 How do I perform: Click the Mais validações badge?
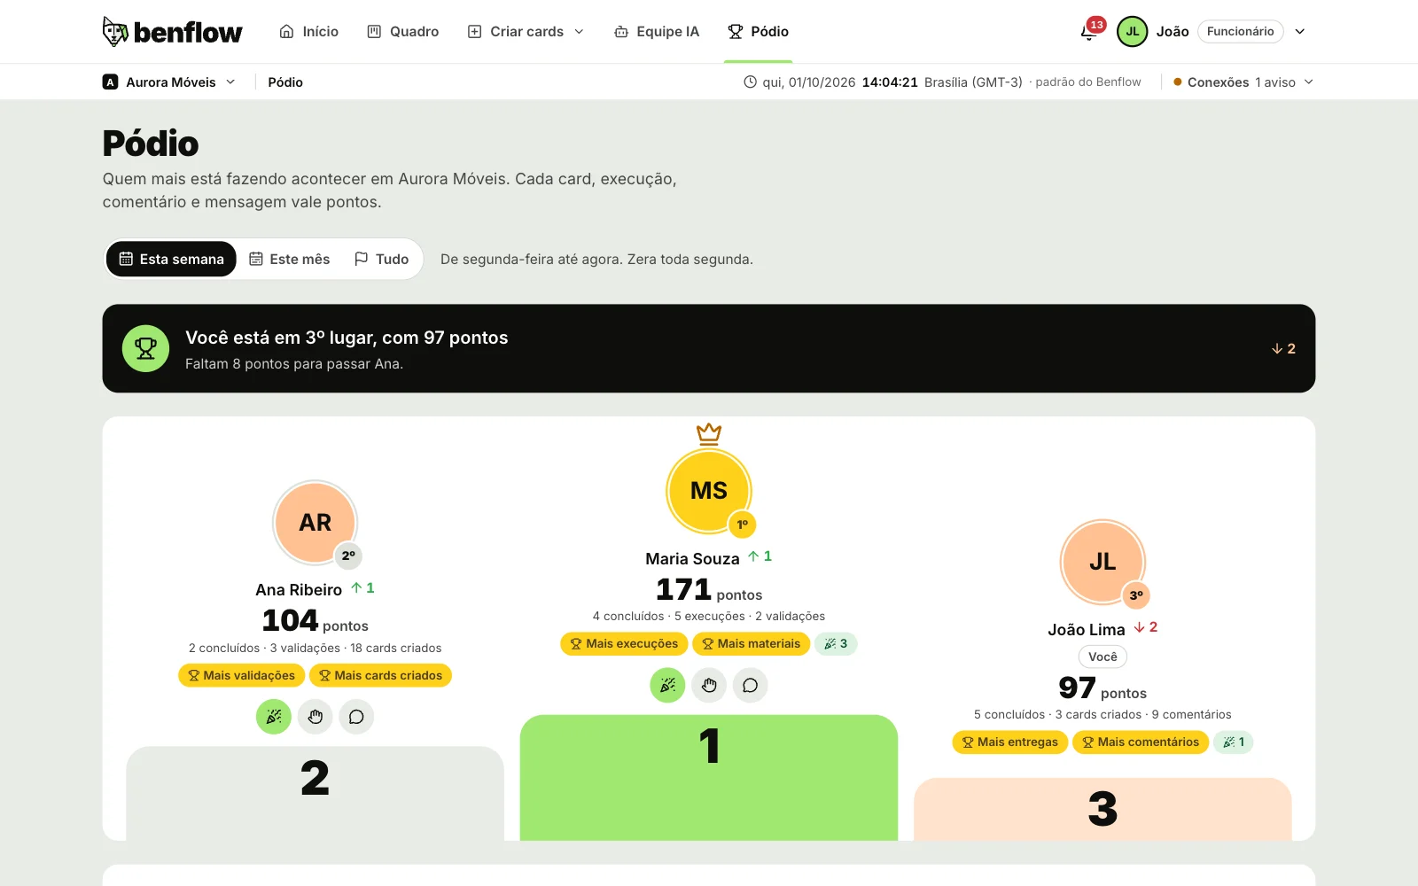(x=241, y=675)
